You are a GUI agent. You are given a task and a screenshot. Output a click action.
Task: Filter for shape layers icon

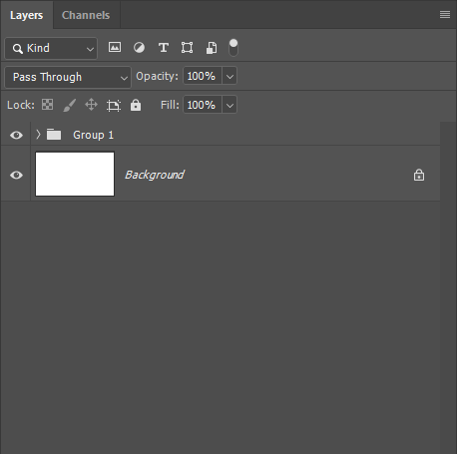[x=188, y=48]
